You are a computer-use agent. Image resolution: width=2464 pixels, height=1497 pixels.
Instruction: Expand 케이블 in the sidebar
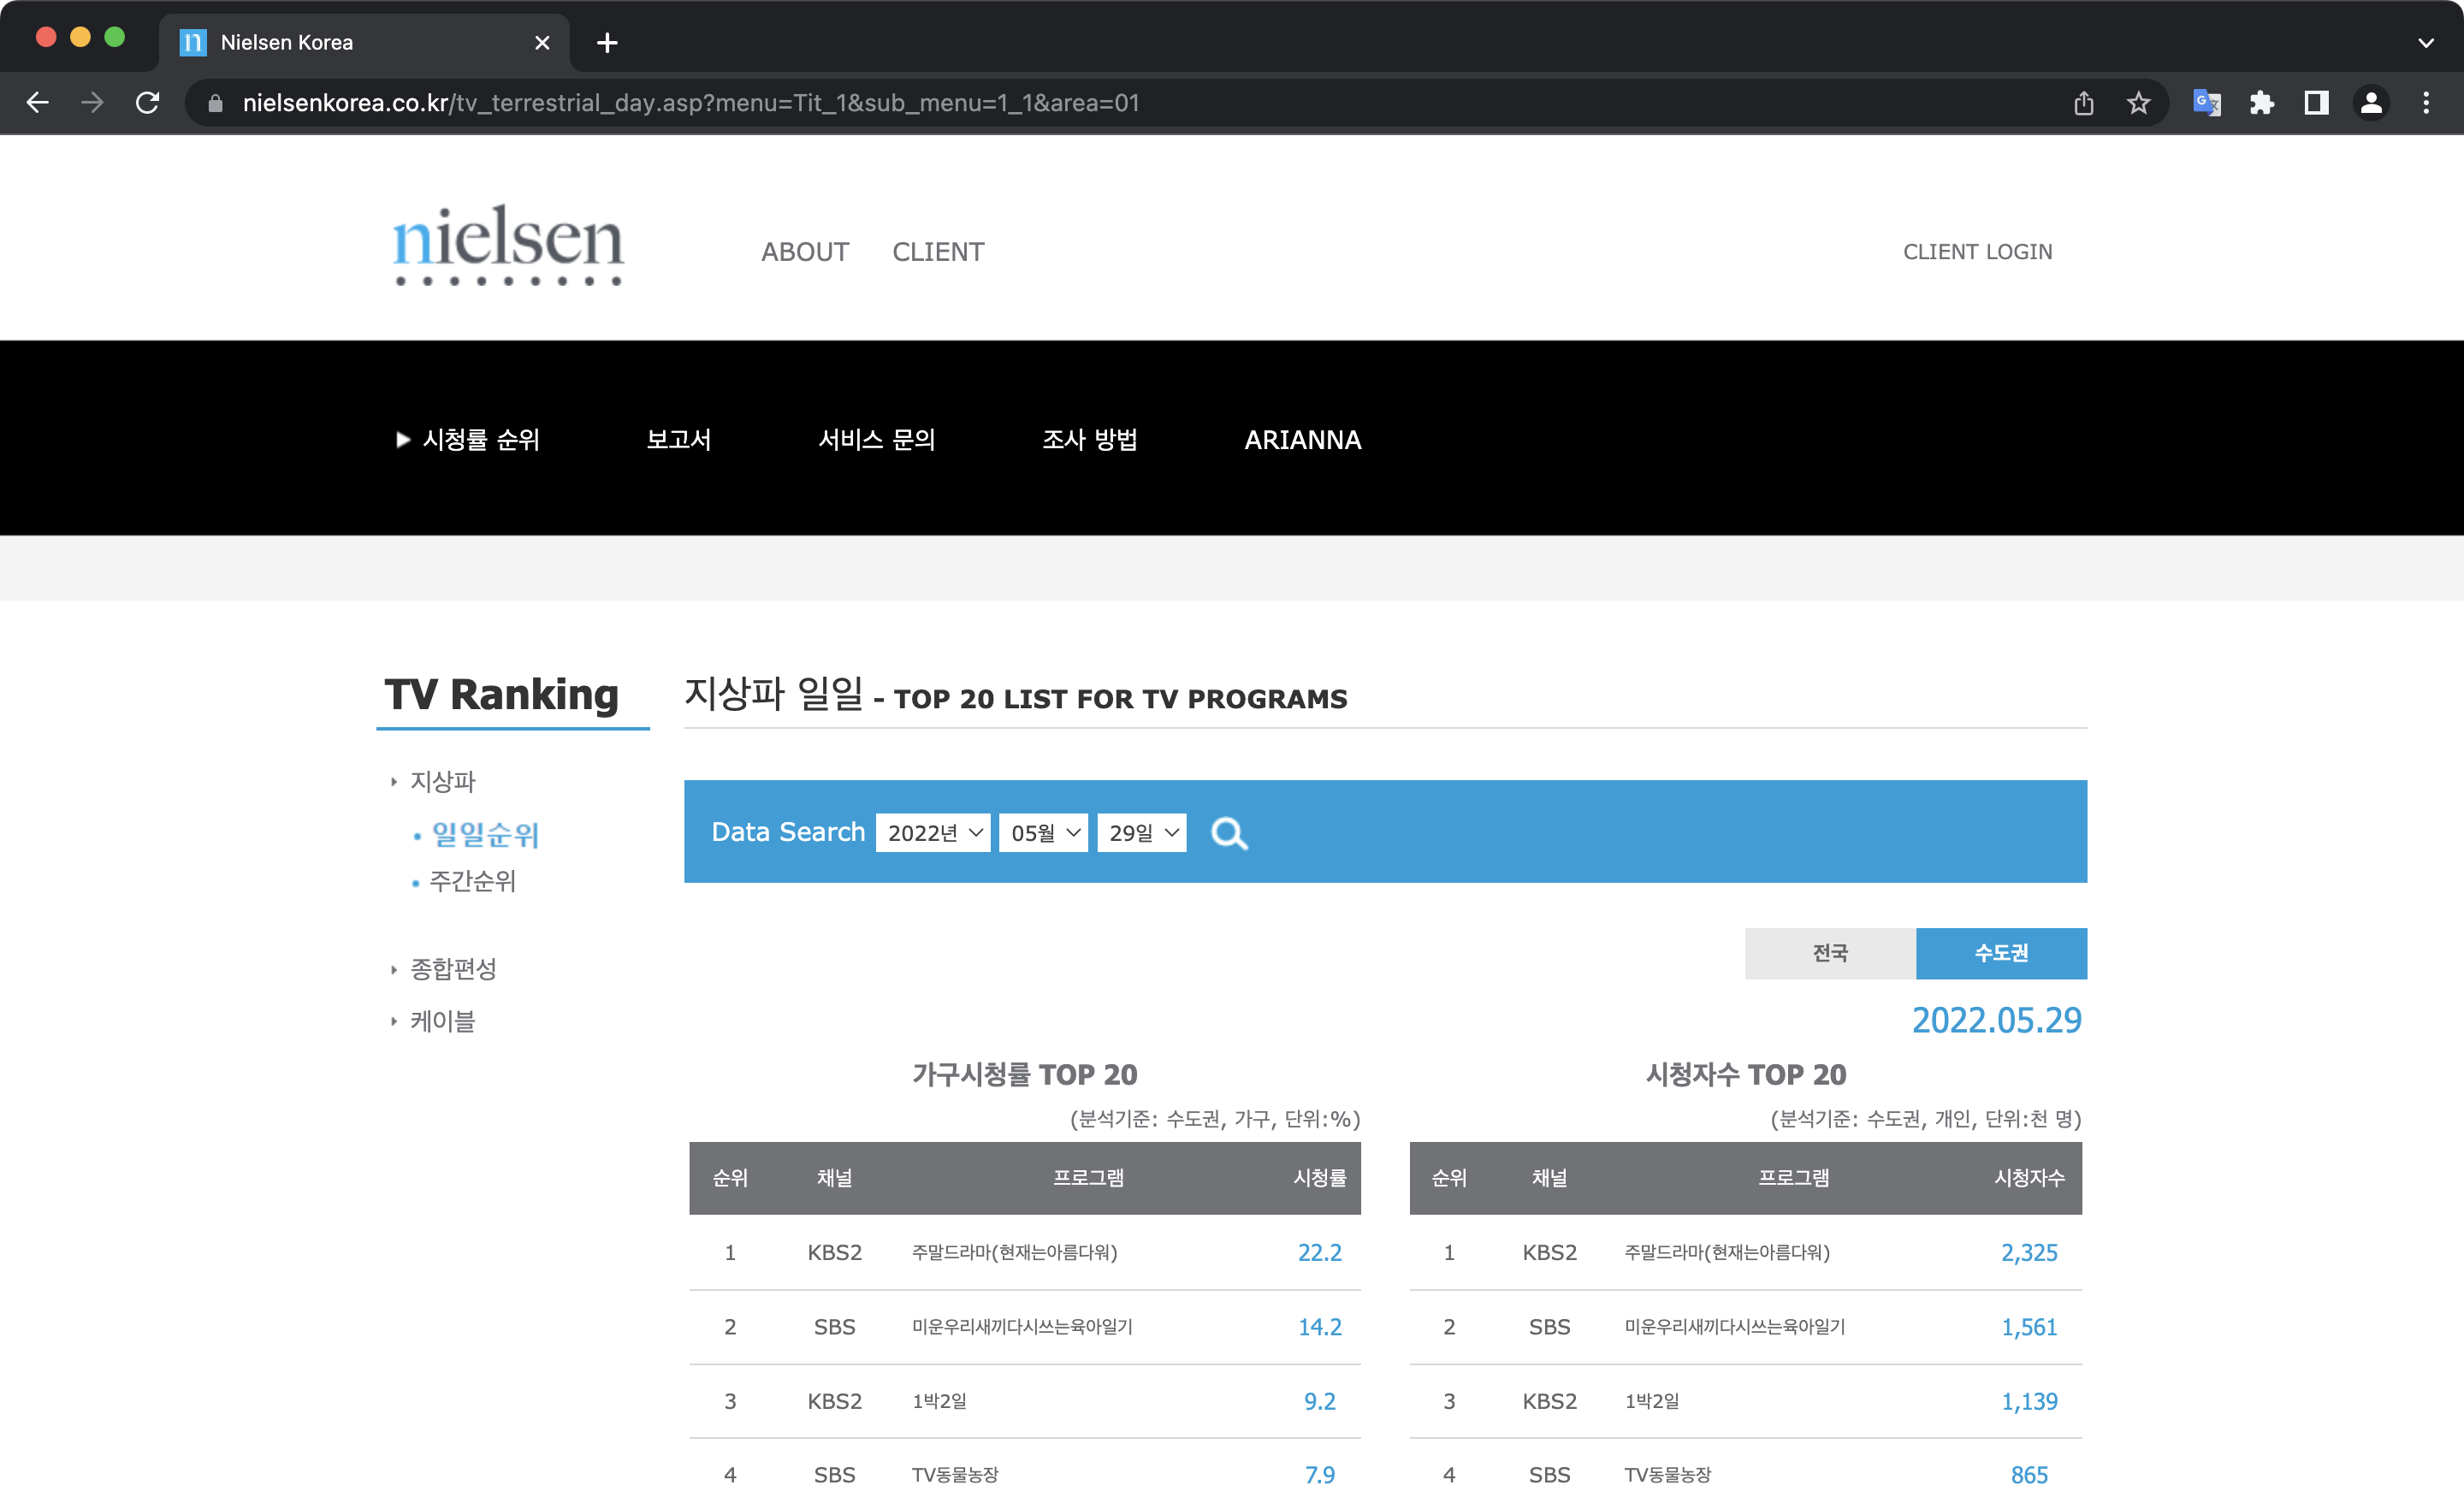pyautogui.click(x=443, y=1021)
